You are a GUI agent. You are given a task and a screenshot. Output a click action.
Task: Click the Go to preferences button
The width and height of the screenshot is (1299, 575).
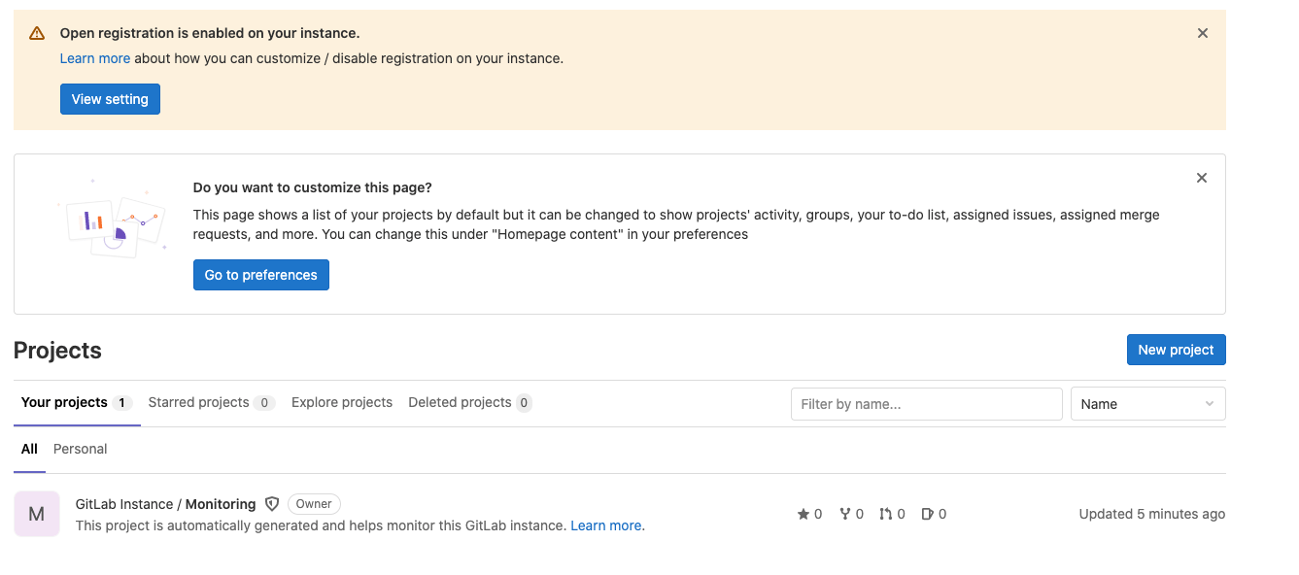pyautogui.click(x=261, y=275)
